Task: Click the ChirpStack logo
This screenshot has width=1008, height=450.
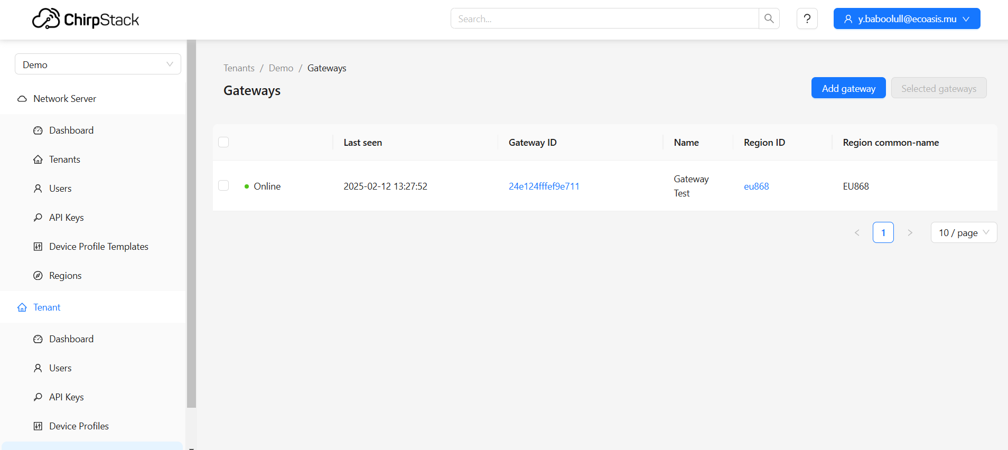Action: [x=86, y=20]
